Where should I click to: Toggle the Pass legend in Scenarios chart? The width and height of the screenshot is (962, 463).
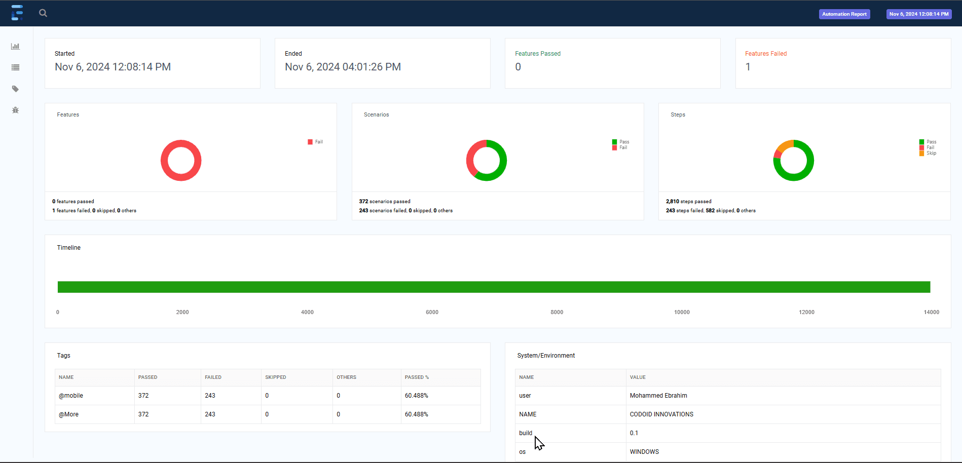point(615,142)
